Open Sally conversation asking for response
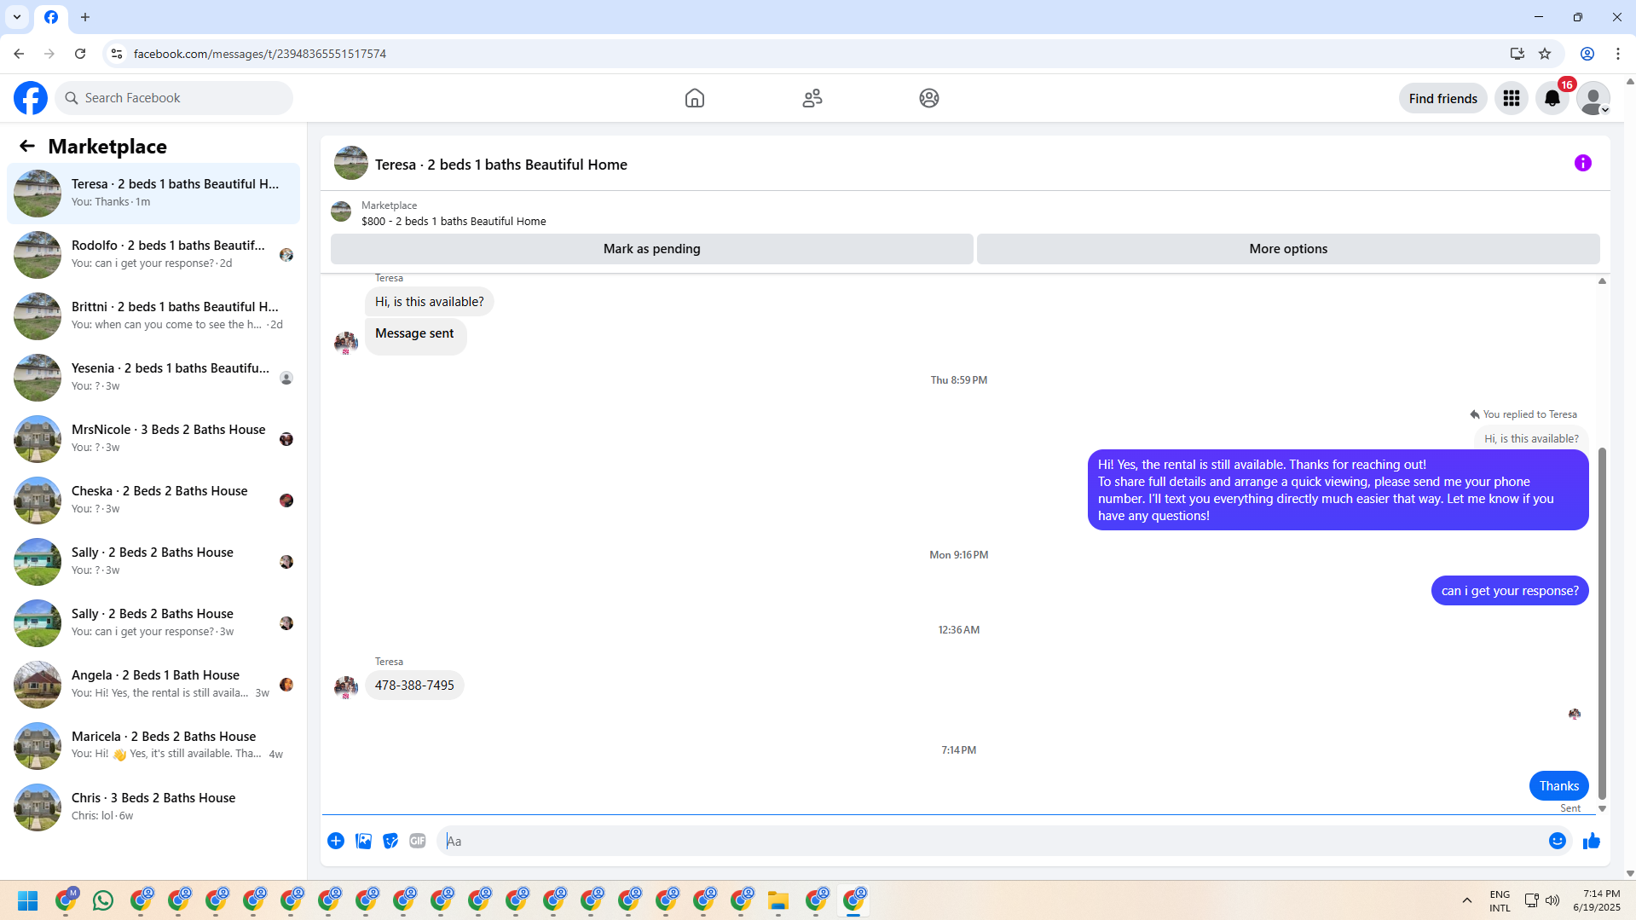The image size is (1636, 920). (153, 623)
